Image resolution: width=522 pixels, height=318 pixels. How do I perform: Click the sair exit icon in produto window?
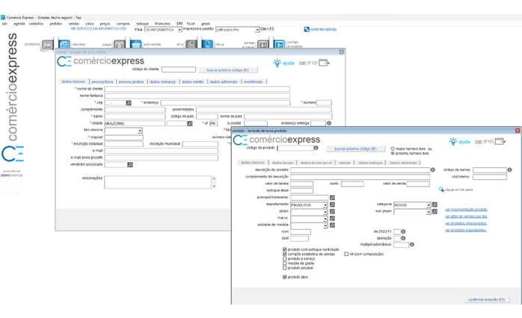pyautogui.click(x=500, y=142)
